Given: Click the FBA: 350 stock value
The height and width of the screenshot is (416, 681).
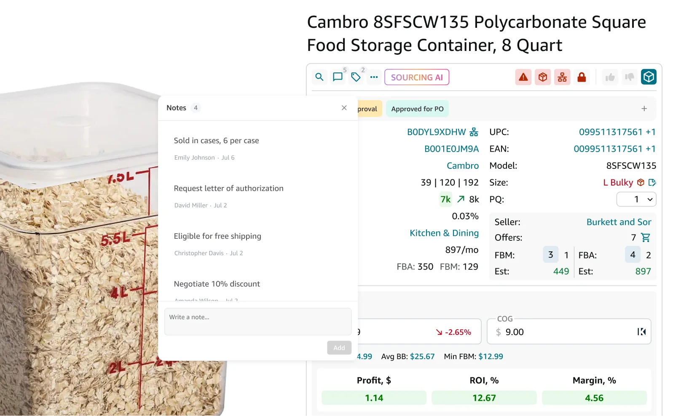Looking at the screenshot, I should pyautogui.click(x=415, y=267).
